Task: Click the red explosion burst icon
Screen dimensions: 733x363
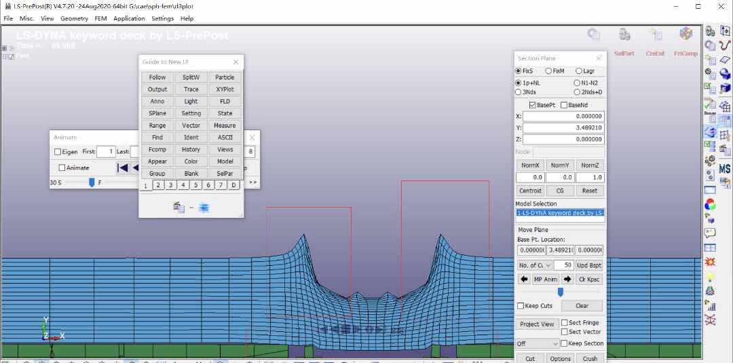Action: [x=710, y=262]
